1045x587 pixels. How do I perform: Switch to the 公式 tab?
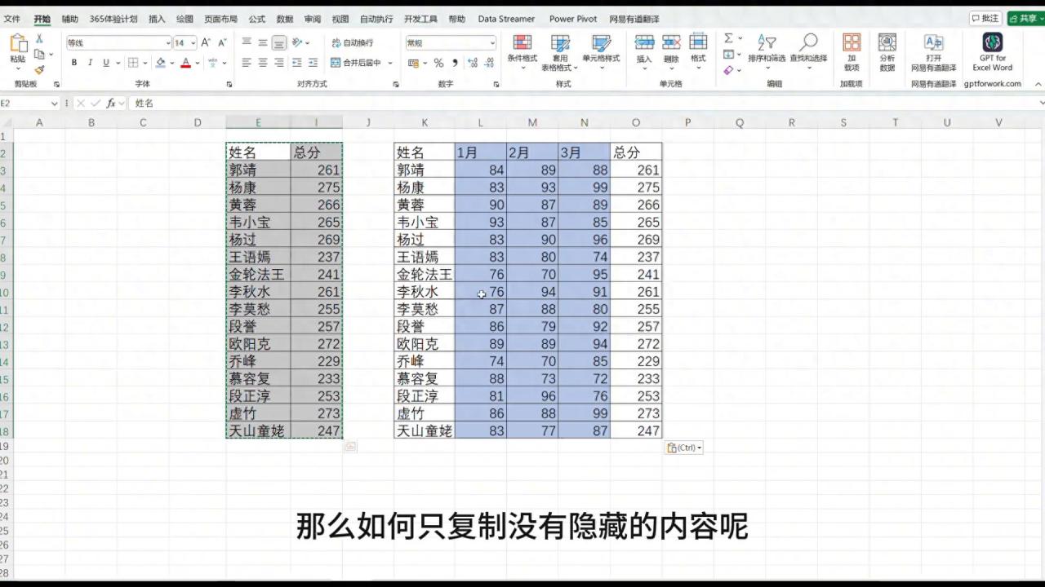click(x=257, y=19)
